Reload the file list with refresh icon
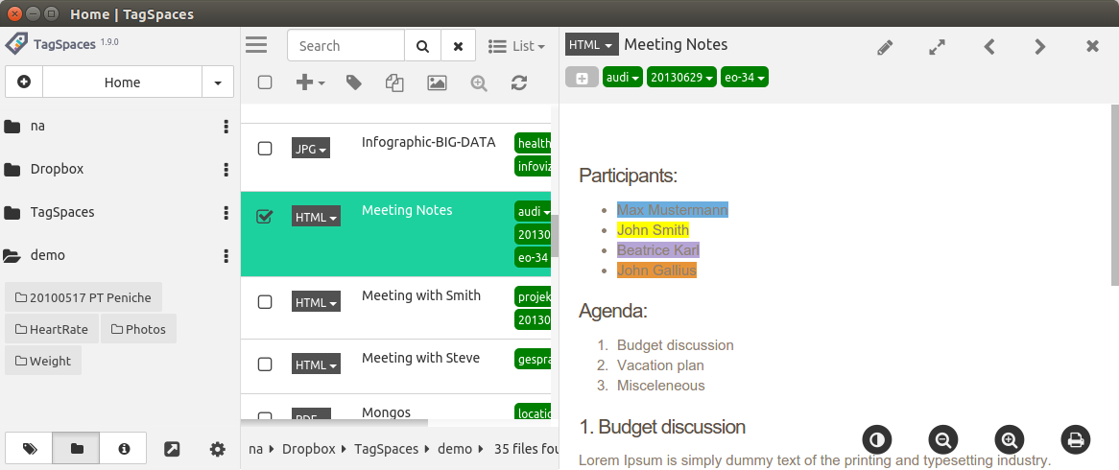The image size is (1119, 470). [519, 82]
